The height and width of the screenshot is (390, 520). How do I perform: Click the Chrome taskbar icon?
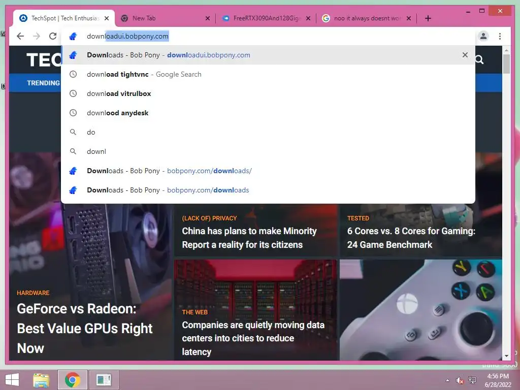72,380
